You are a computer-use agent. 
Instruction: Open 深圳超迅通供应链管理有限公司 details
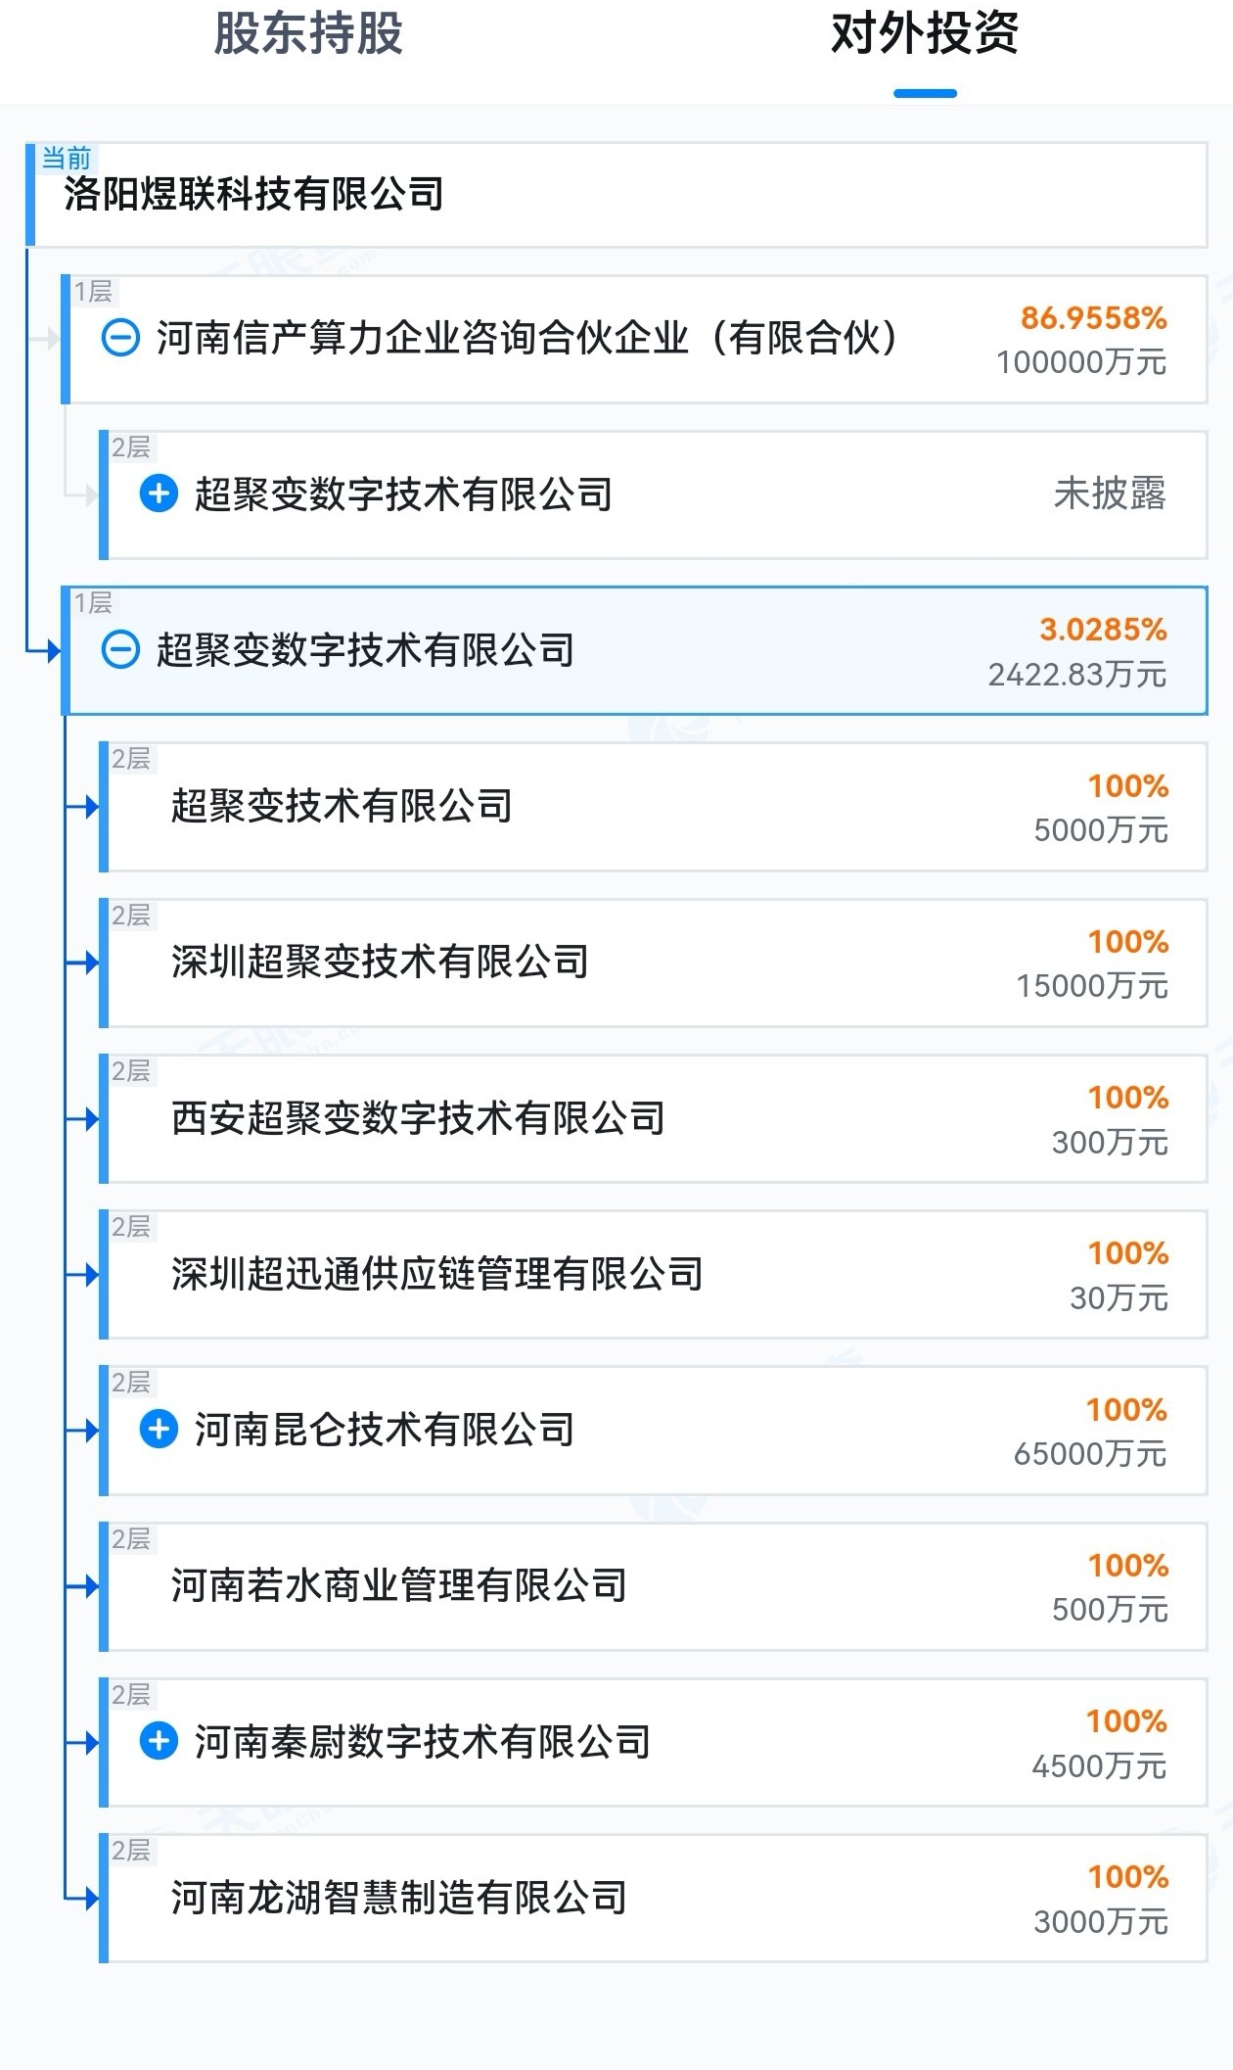436,1274
